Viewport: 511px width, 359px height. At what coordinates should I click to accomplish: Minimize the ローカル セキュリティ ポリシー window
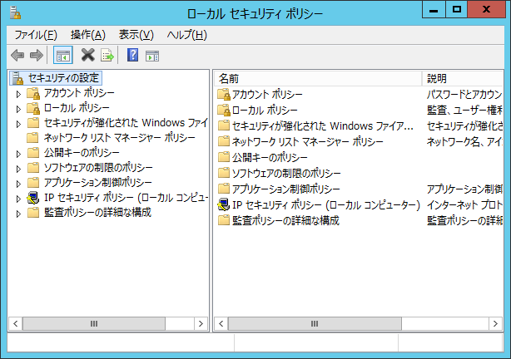[434, 10]
